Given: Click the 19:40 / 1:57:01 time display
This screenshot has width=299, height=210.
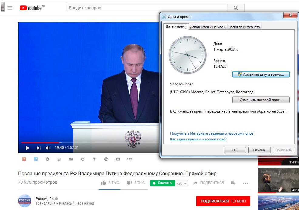Looking at the screenshot, I should (67, 148).
